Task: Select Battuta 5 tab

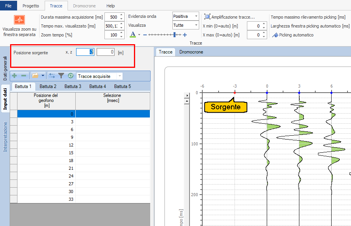Action: 122,86
